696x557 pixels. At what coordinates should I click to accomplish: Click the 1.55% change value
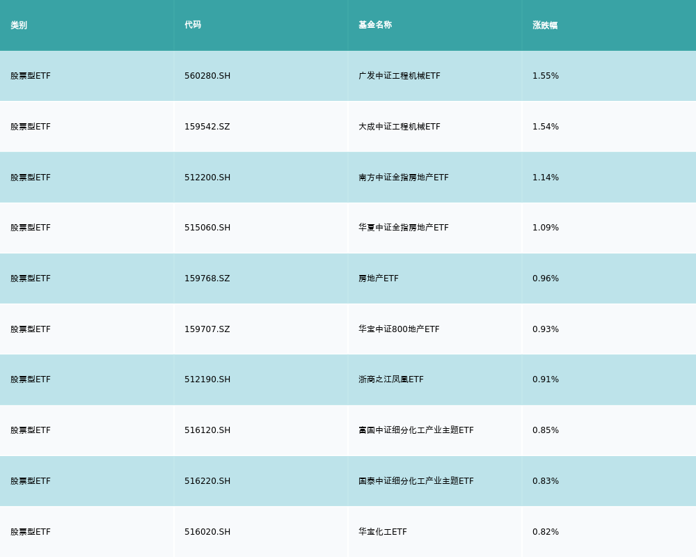(546, 76)
